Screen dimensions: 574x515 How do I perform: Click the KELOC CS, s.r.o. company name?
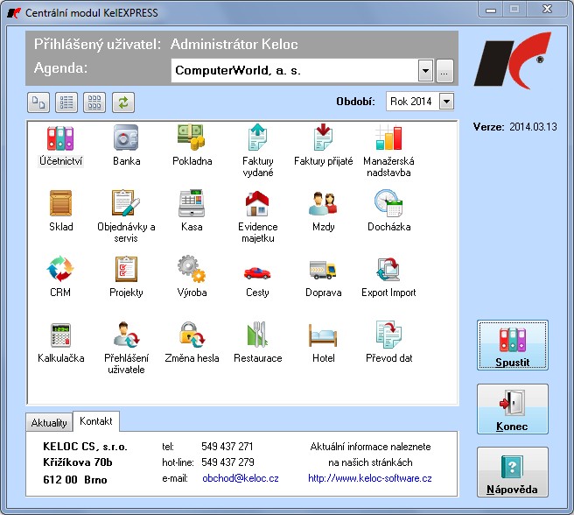(85, 447)
